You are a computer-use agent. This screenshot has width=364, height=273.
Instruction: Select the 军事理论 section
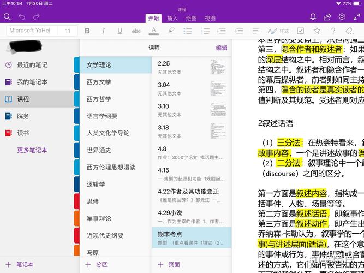tap(116, 218)
